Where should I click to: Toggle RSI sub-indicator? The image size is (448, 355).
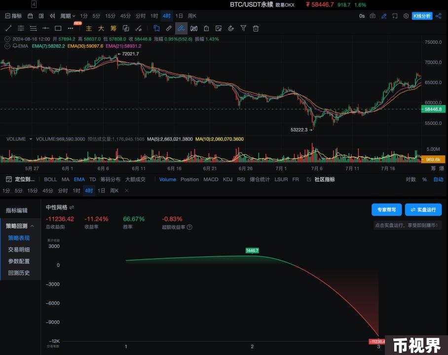(241, 179)
